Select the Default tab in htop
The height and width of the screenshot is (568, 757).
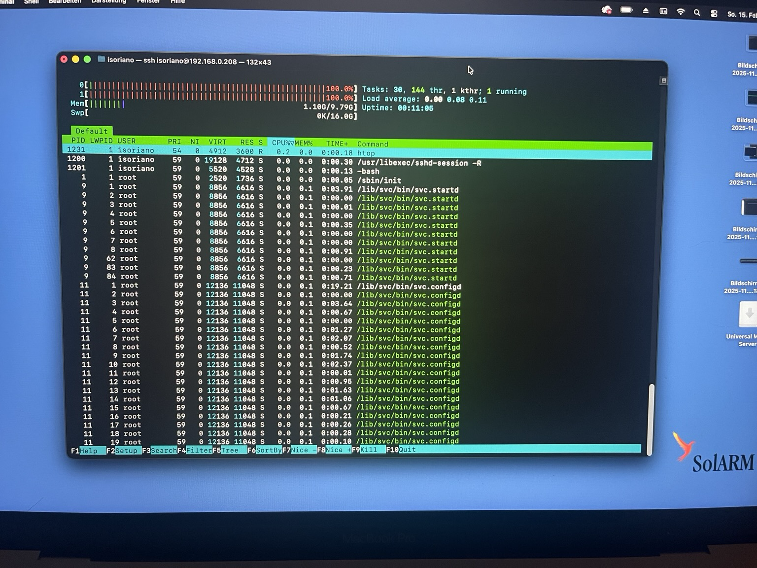(x=92, y=131)
